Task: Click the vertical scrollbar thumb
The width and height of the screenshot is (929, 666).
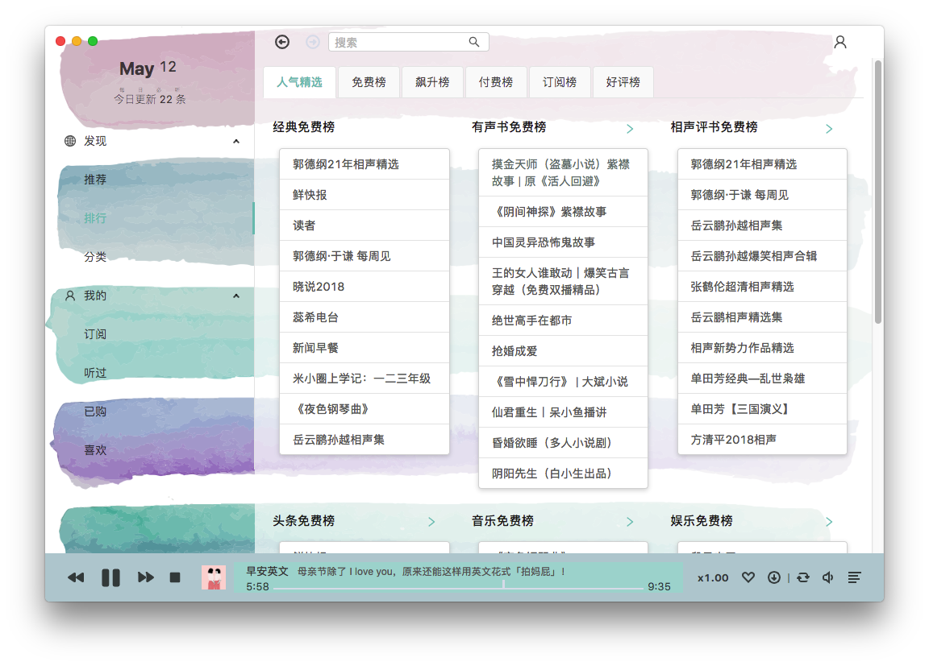Action: [878, 191]
